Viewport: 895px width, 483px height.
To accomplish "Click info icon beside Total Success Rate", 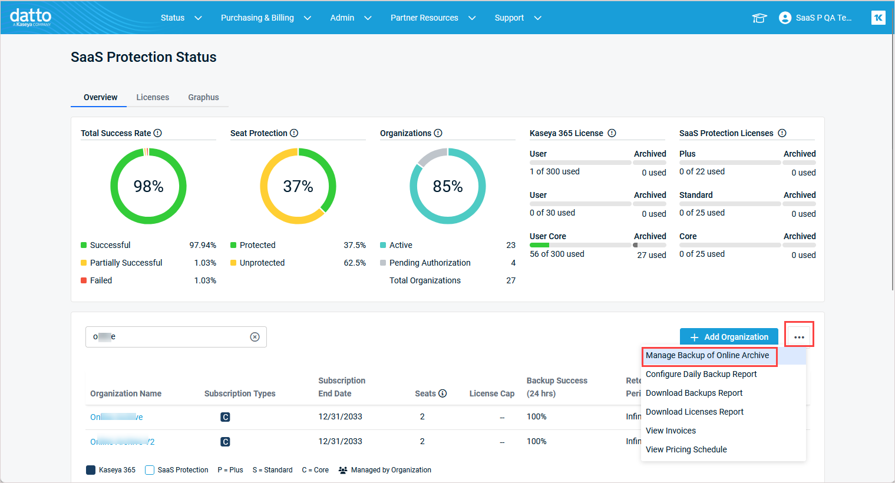I will point(158,133).
